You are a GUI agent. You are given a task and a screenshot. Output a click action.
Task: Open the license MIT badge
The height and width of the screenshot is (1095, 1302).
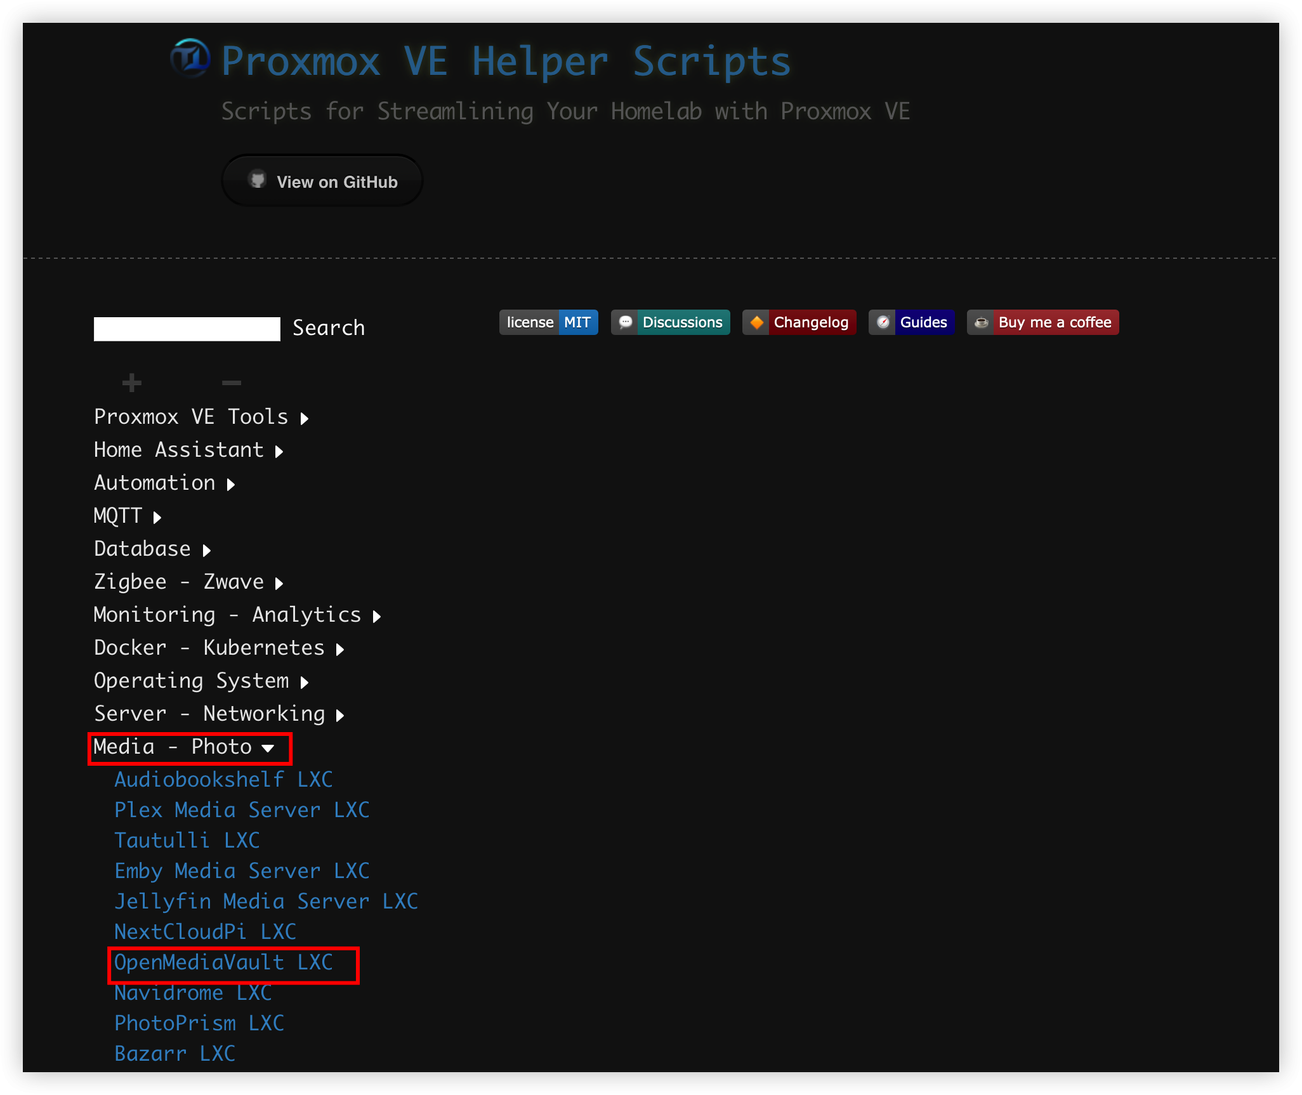548,322
